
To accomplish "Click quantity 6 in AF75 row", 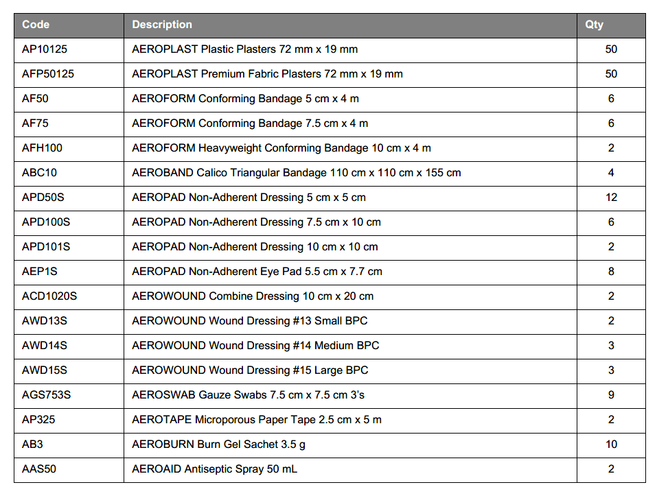I will pos(611,123).
